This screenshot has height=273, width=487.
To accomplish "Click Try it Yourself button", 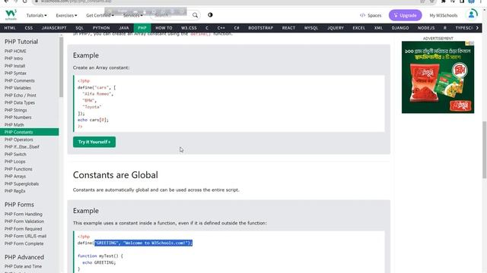I will pyautogui.click(x=94, y=142).
